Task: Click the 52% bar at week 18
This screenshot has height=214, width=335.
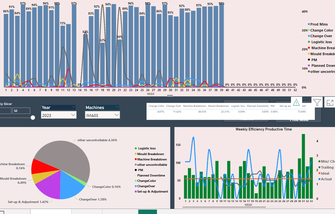Action: [102, 65]
